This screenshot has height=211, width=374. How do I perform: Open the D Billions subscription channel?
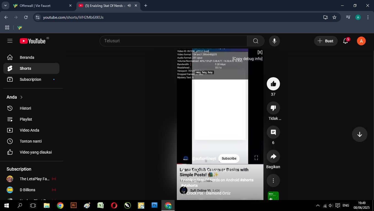pyautogui.click(x=31, y=190)
